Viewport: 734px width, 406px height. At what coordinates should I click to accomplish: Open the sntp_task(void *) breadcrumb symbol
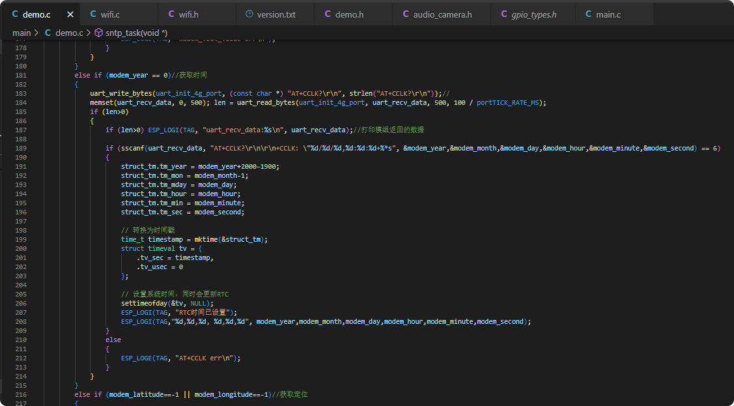[137, 33]
